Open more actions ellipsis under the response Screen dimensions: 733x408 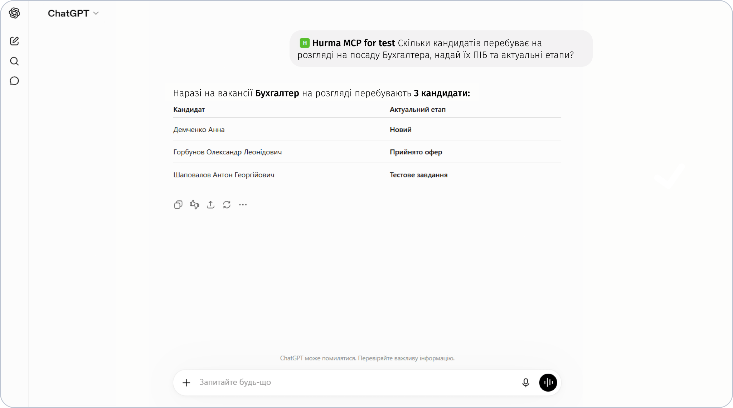243,204
